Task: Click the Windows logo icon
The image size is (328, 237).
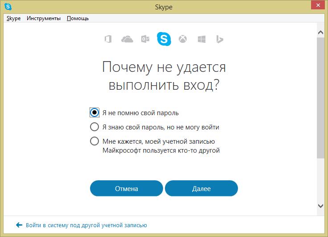Action: (x=201, y=40)
